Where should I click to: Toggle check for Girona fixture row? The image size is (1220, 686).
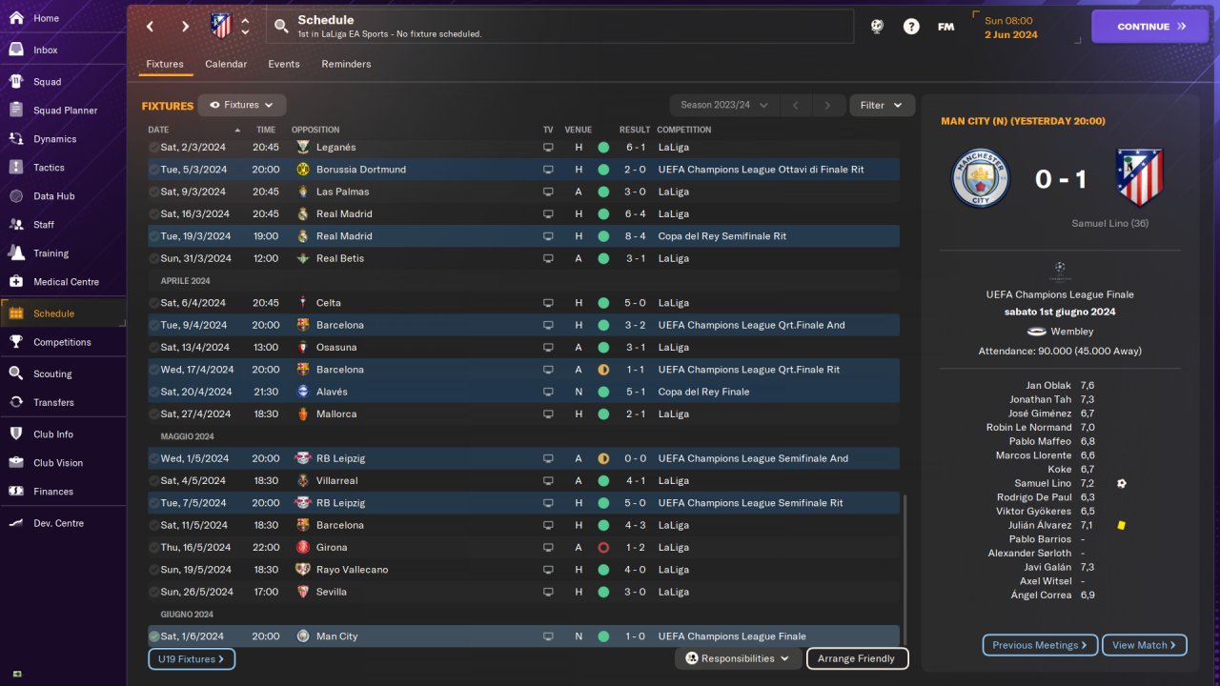pos(153,547)
